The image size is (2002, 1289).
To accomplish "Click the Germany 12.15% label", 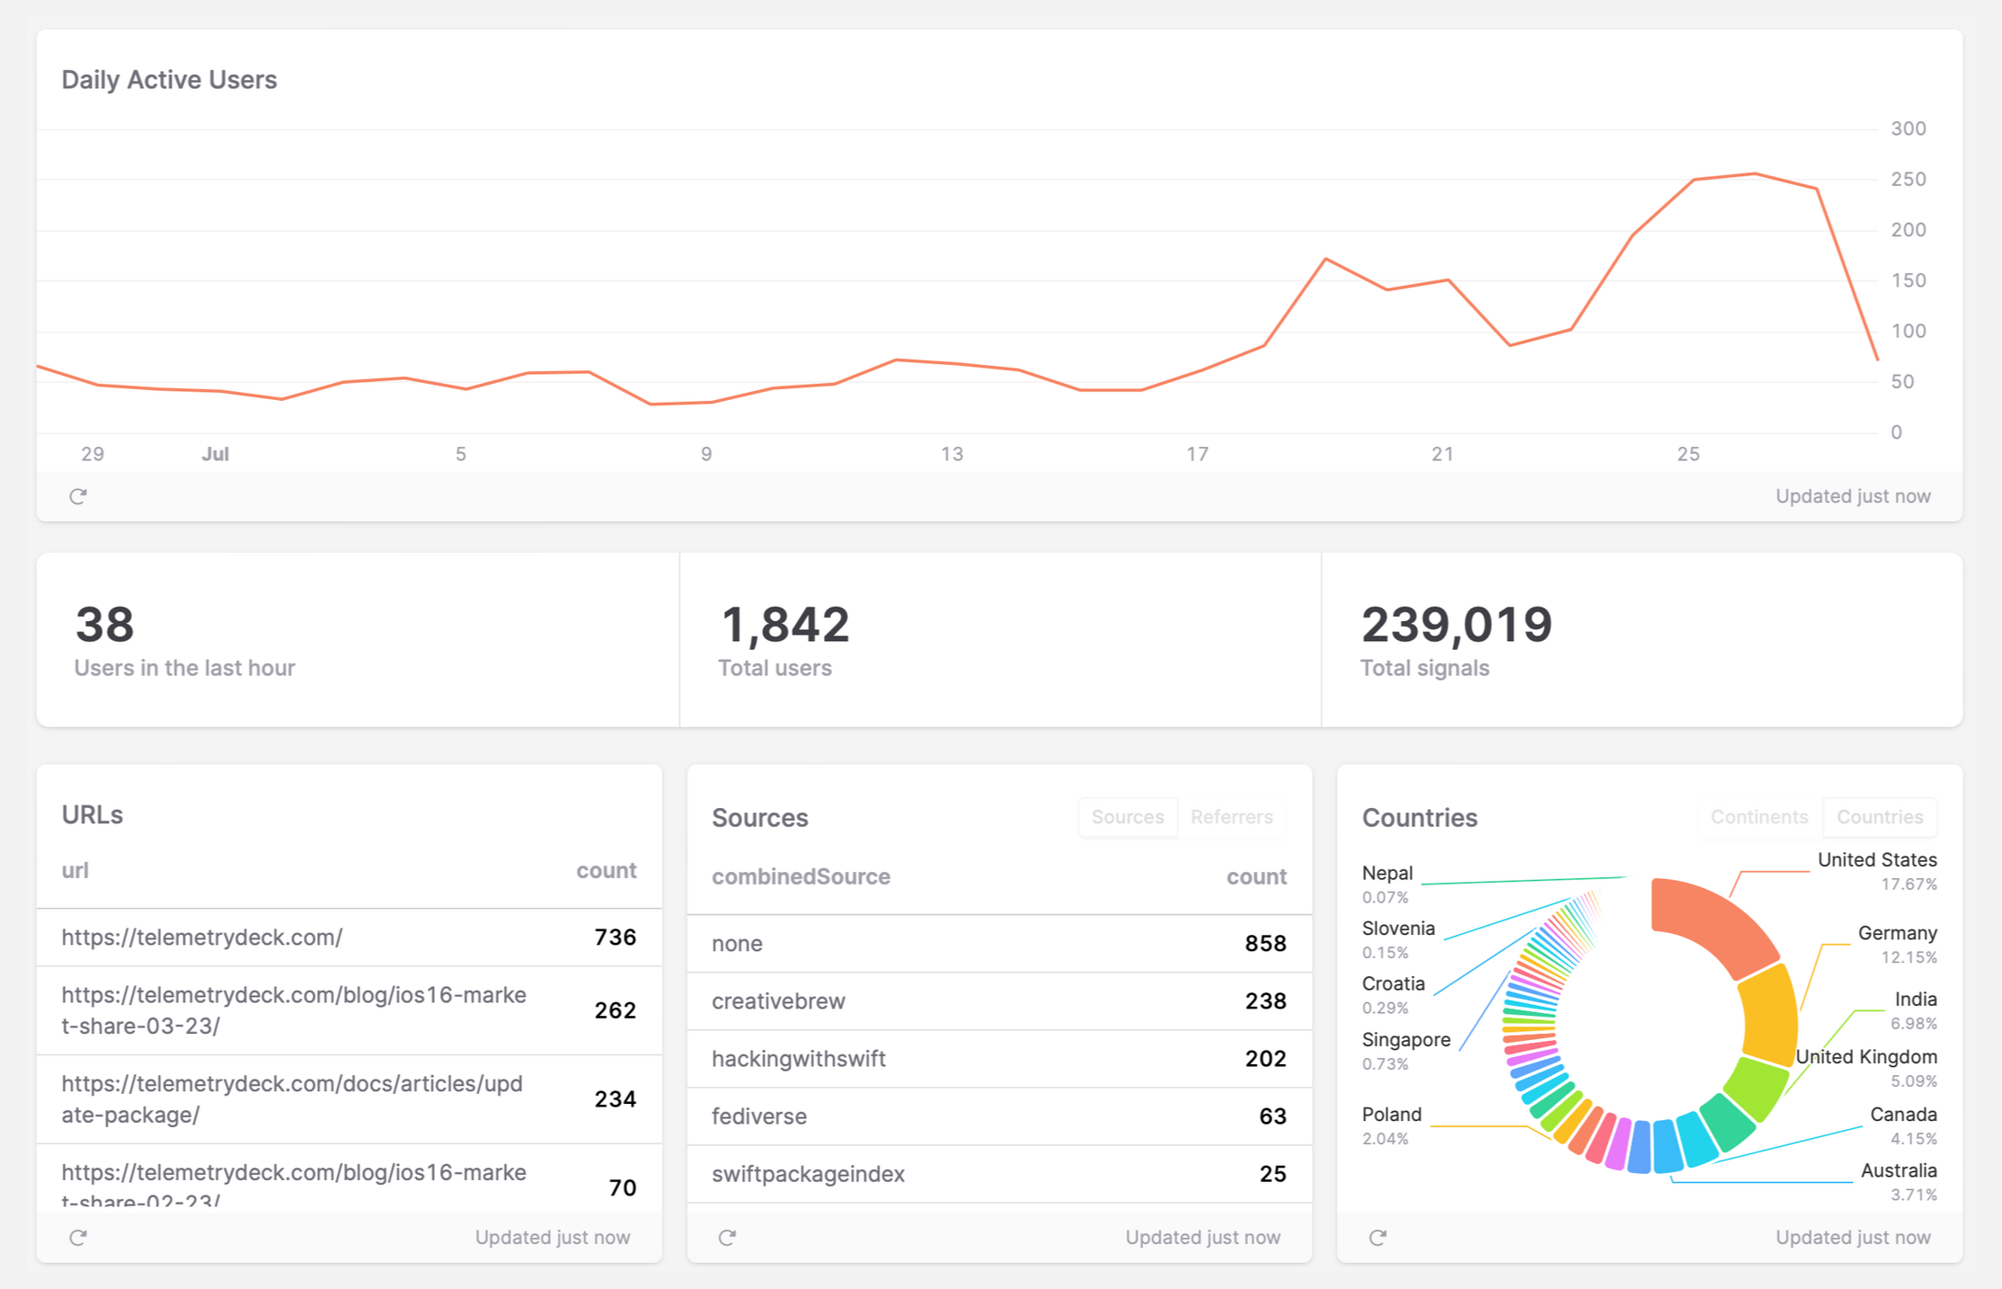I will [1897, 944].
